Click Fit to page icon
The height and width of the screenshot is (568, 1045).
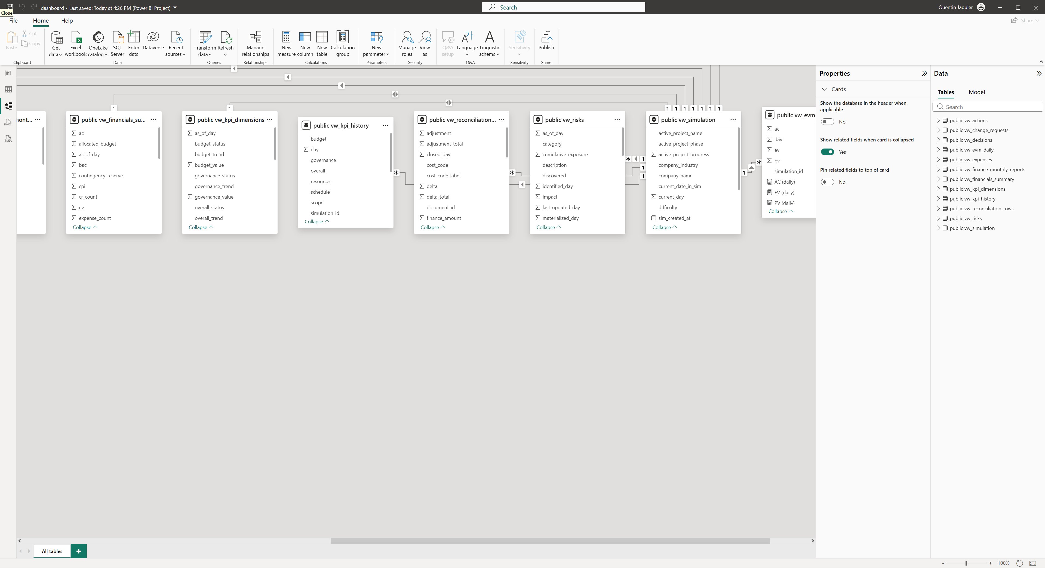click(x=1033, y=563)
